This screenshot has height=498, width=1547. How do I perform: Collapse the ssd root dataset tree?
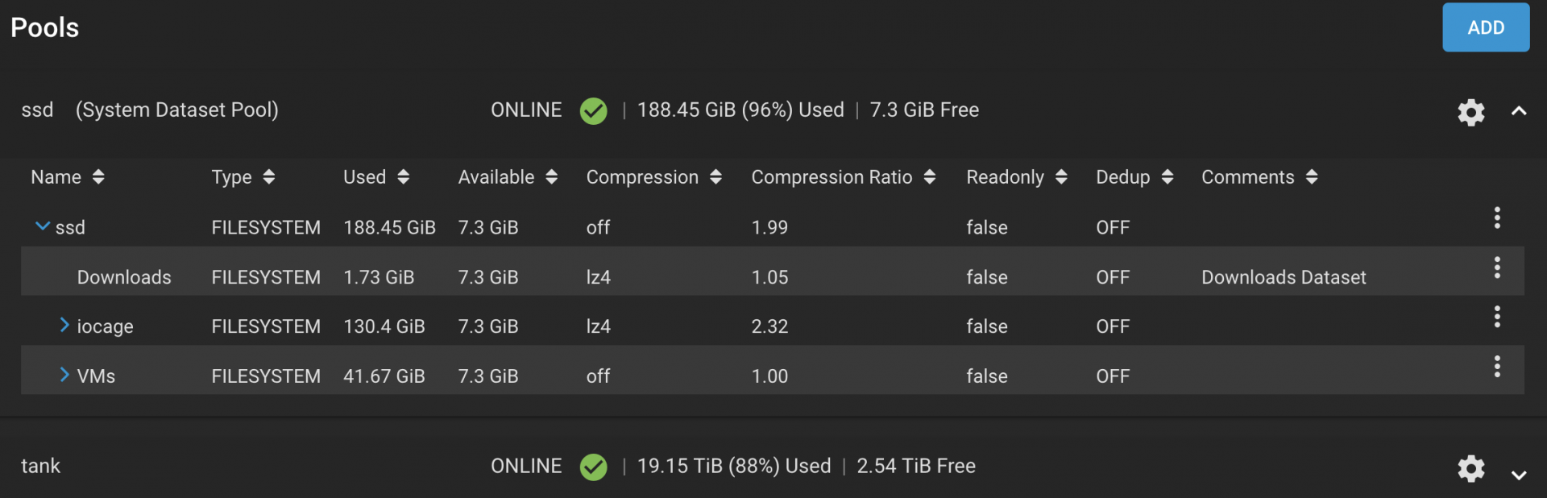pyautogui.click(x=43, y=226)
